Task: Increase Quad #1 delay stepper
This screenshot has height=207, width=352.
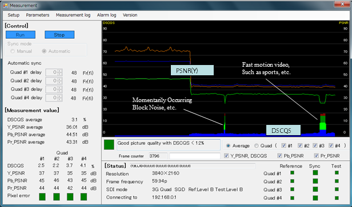Action: pyautogui.click(x=59, y=71)
